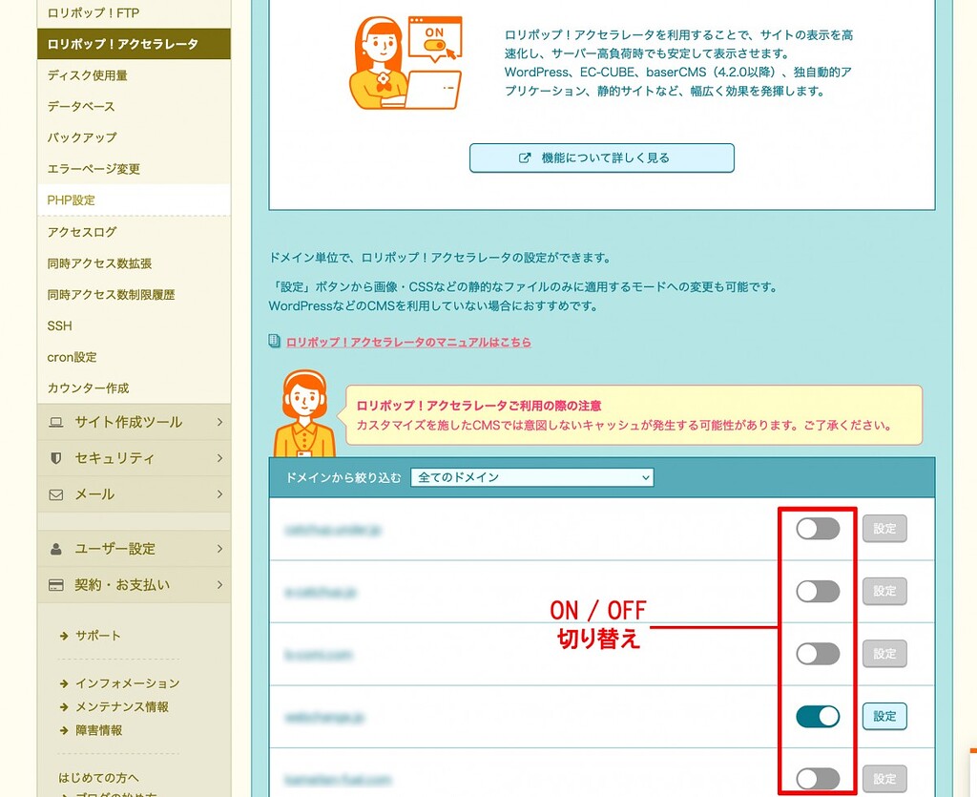Expand the サイト作成ツール menu section

point(134,422)
